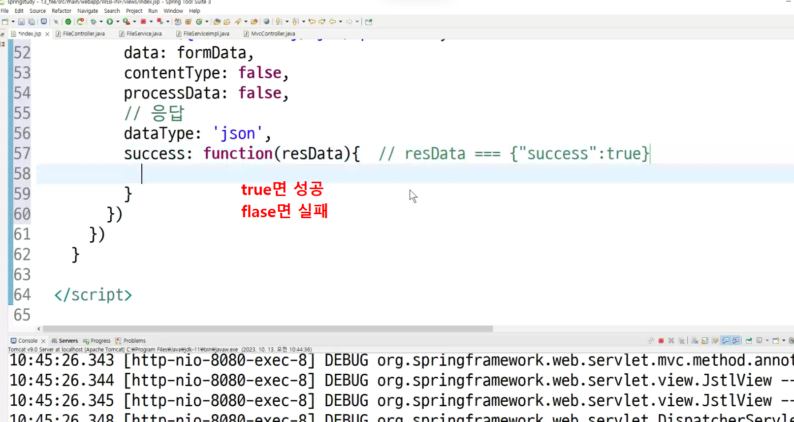Click the red Stop icon in main toolbar
794x422 pixels.
(143, 22)
